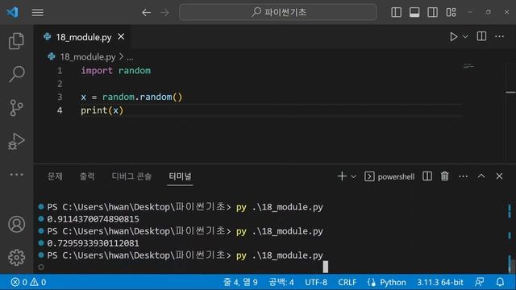The width and height of the screenshot is (516, 290).
Task: Create a new terminal with plus icon
Action: (x=342, y=176)
